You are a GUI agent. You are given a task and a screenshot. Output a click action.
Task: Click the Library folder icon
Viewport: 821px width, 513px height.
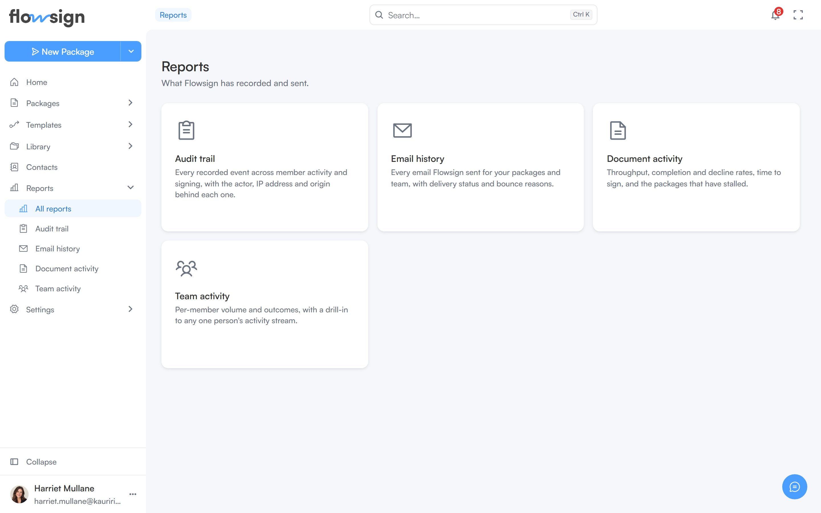click(14, 146)
